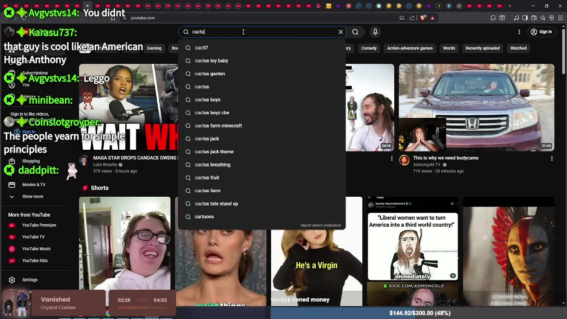Toggle the browser sidebar panel icon
This screenshot has width=567, height=319.
[525, 18]
